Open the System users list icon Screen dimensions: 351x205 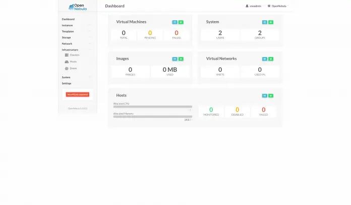(264, 22)
